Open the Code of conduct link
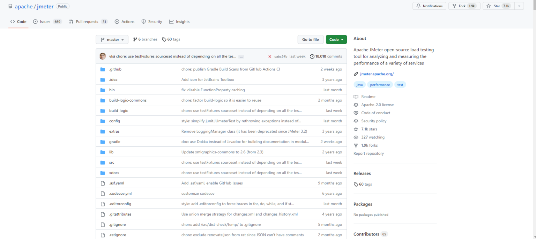This screenshot has width=536, height=239. tap(376, 113)
